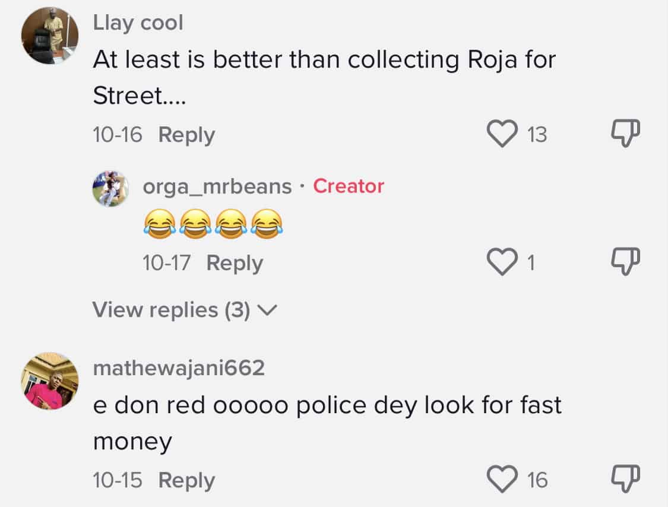Like Llay cool's comment with the heart
The image size is (668, 507).
[x=502, y=135]
